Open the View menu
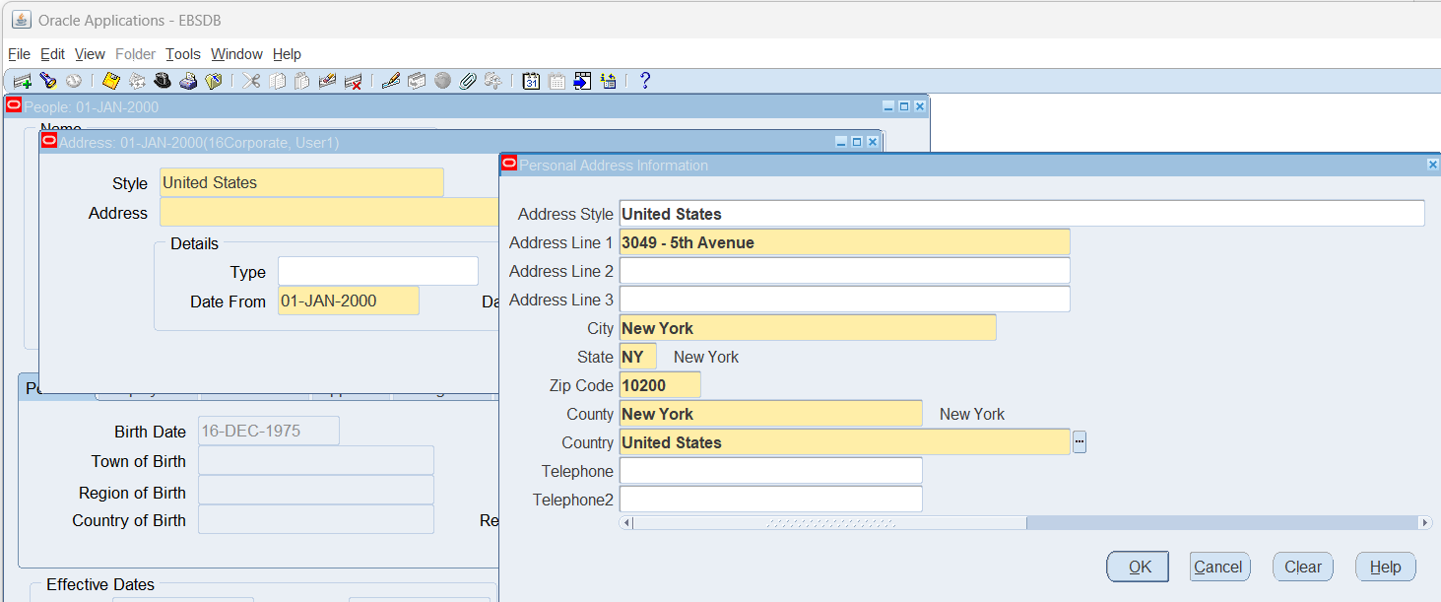This screenshot has height=602, width=1441. [90, 54]
